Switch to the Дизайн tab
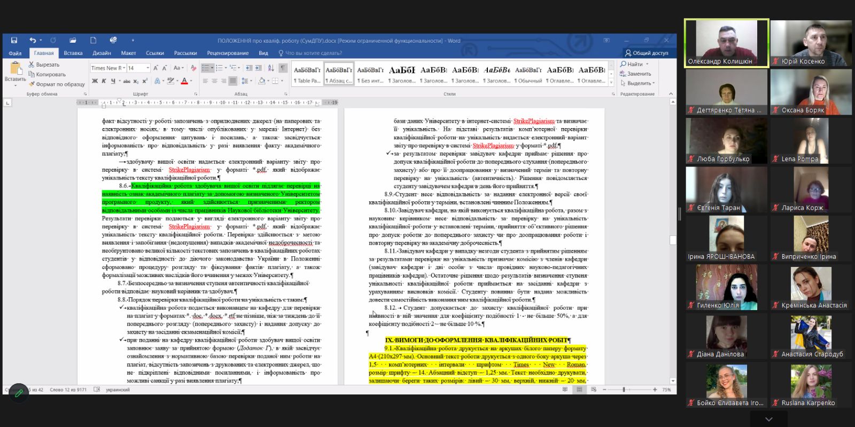This screenshot has width=855, height=427. (x=102, y=53)
